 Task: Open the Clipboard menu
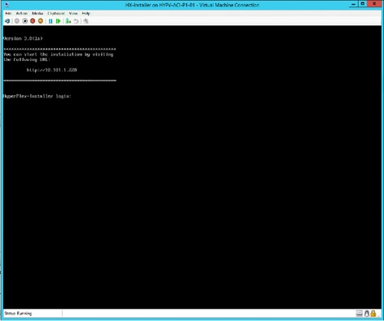[x=56, y=13]
